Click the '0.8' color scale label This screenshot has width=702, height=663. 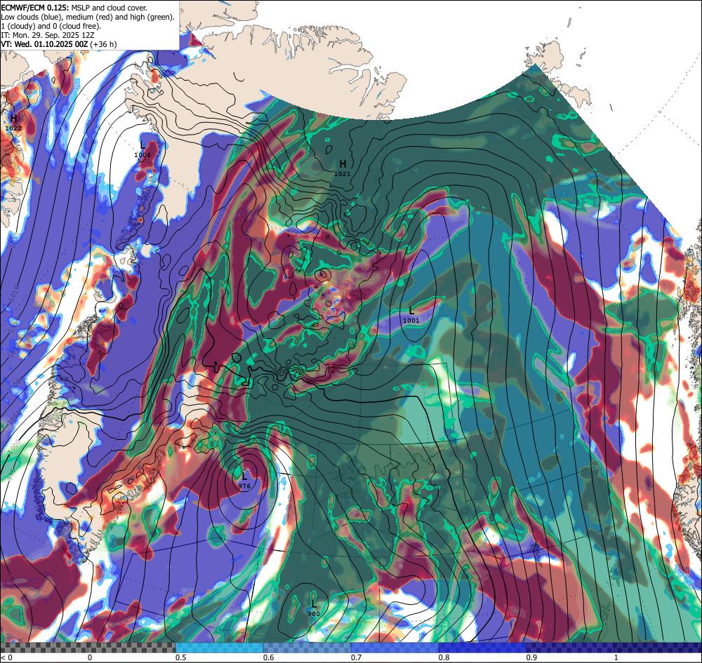[444, 657]
